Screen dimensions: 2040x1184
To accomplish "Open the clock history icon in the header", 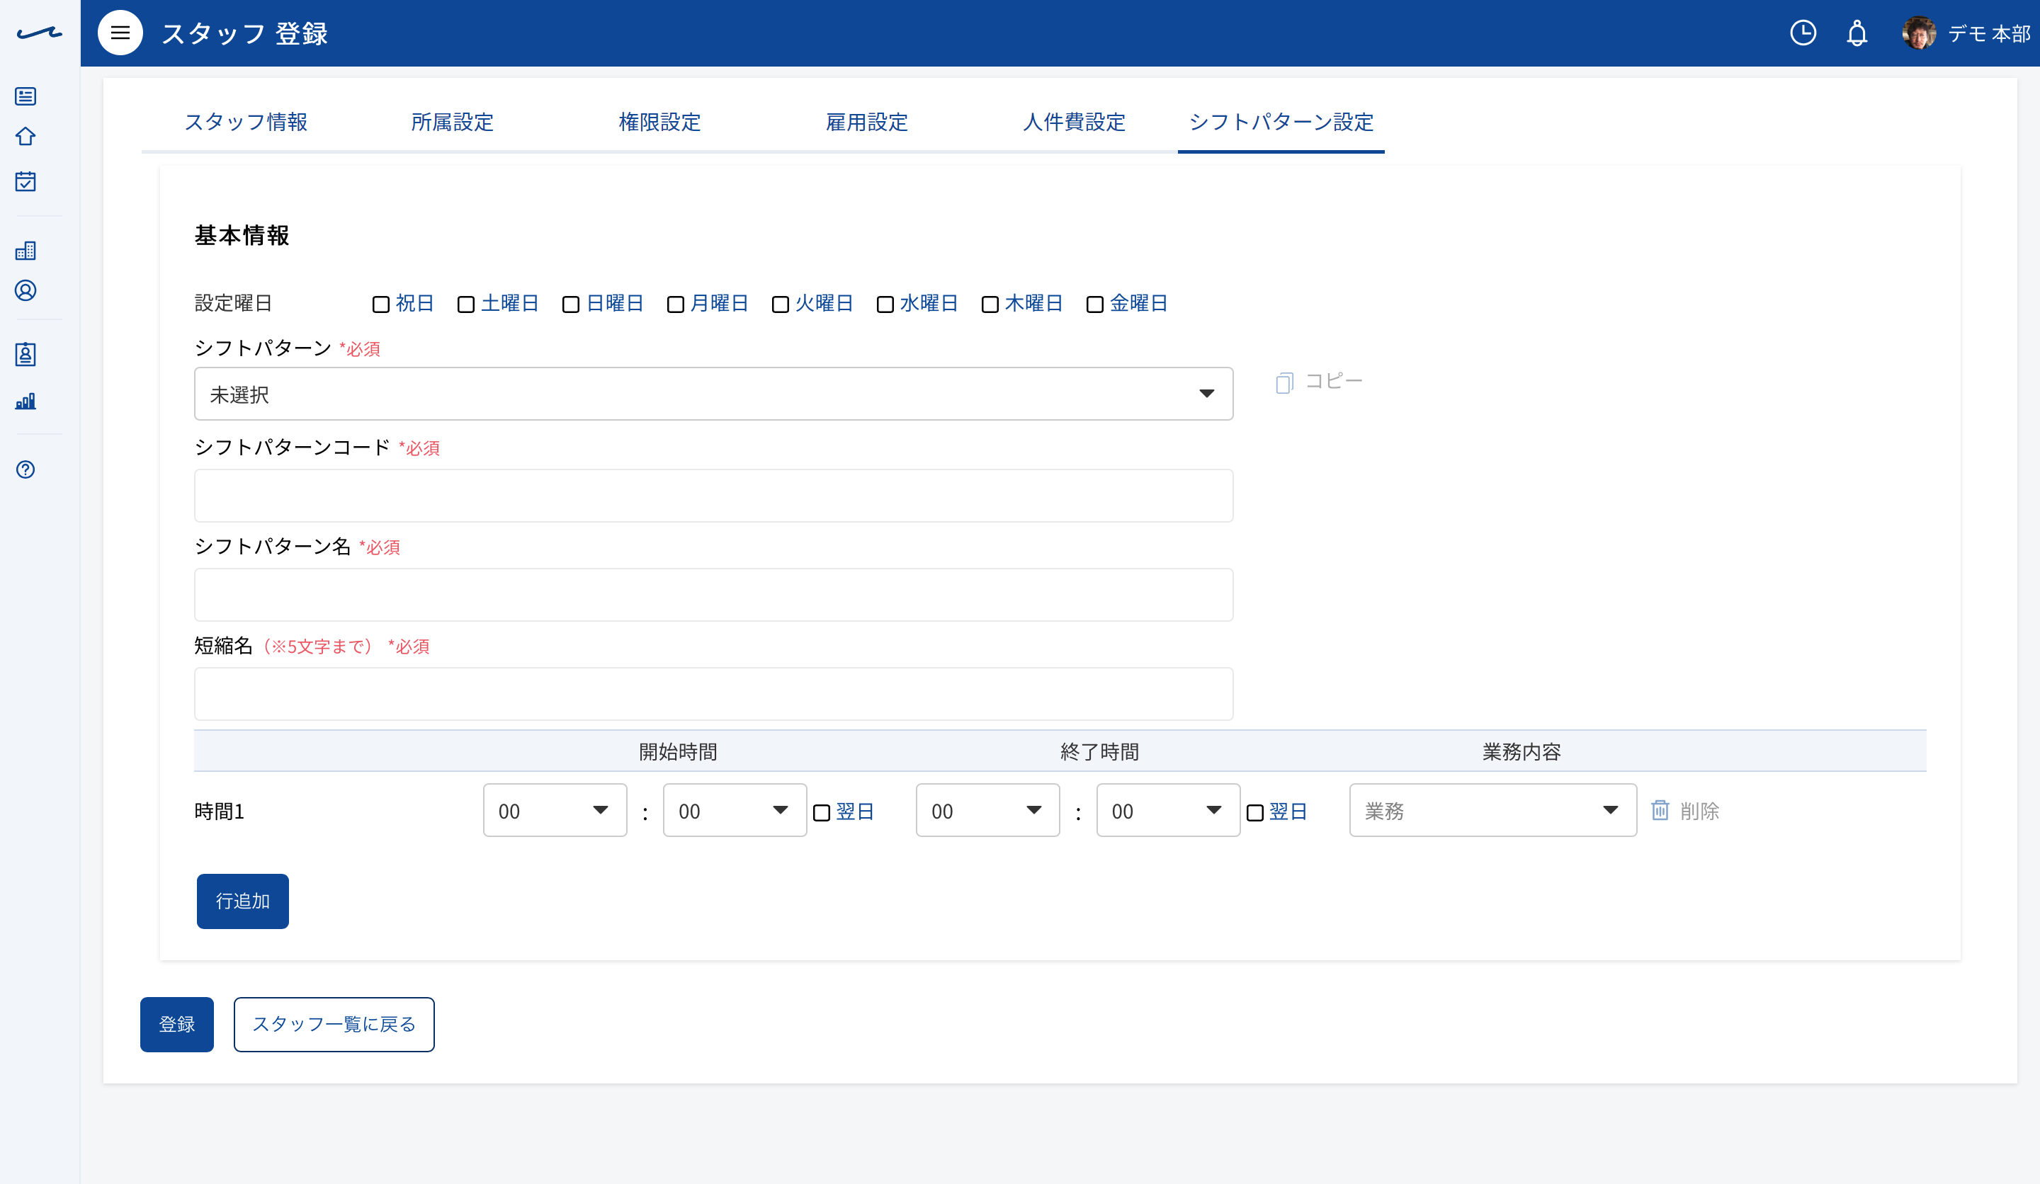I will pos(1803,33).
